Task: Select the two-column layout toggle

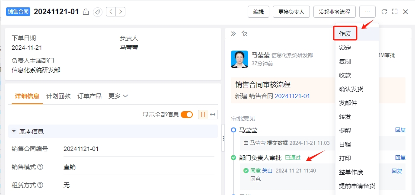Action: tap(203, 115)
